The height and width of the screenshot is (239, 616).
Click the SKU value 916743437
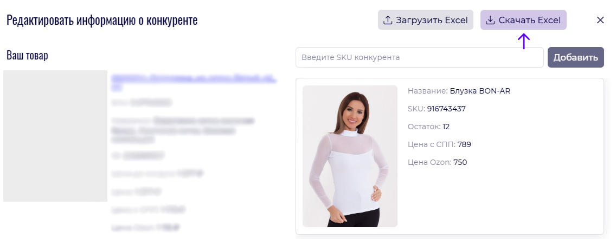tap(446, 109)
